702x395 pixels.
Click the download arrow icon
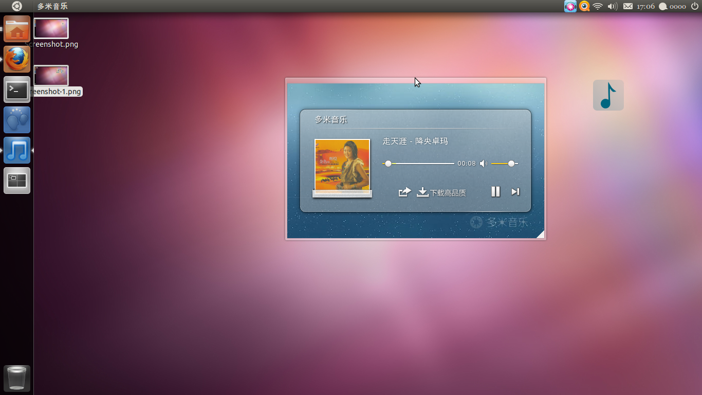(422, 192)
